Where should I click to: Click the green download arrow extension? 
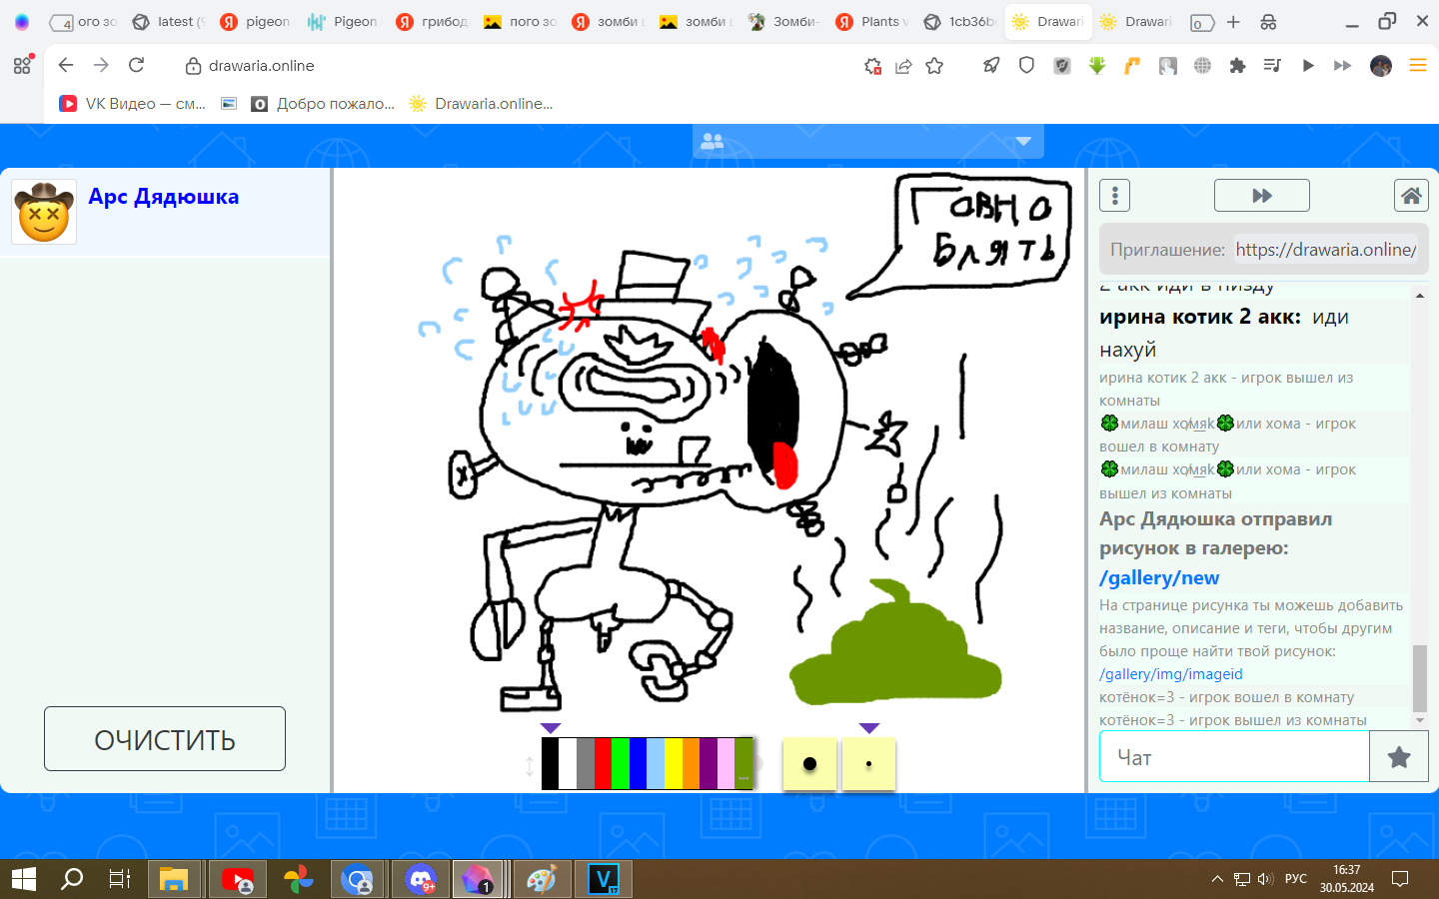pyautogui.click(x=1097, y=66)
